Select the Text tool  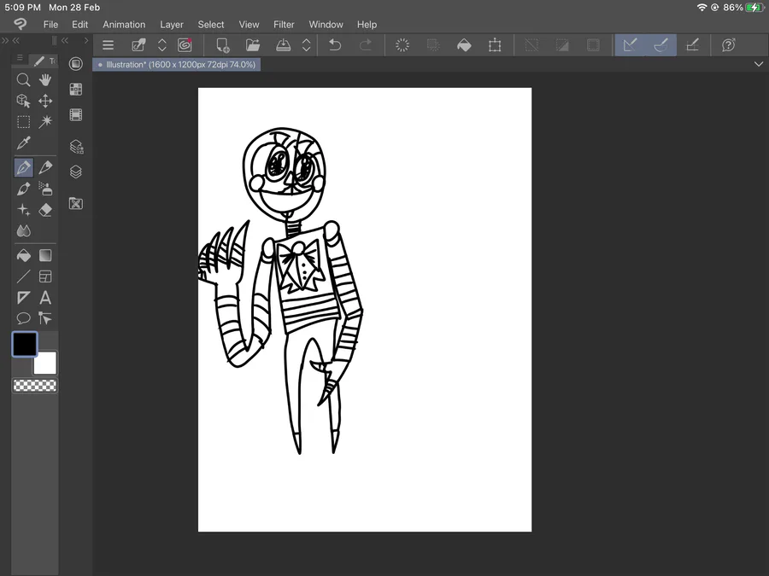tap(45, 298)
